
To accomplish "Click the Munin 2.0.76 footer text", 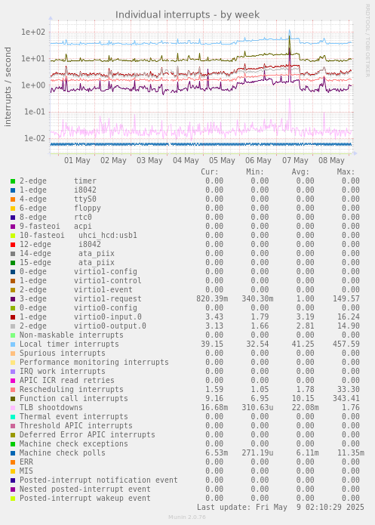I will pos(187,517).
